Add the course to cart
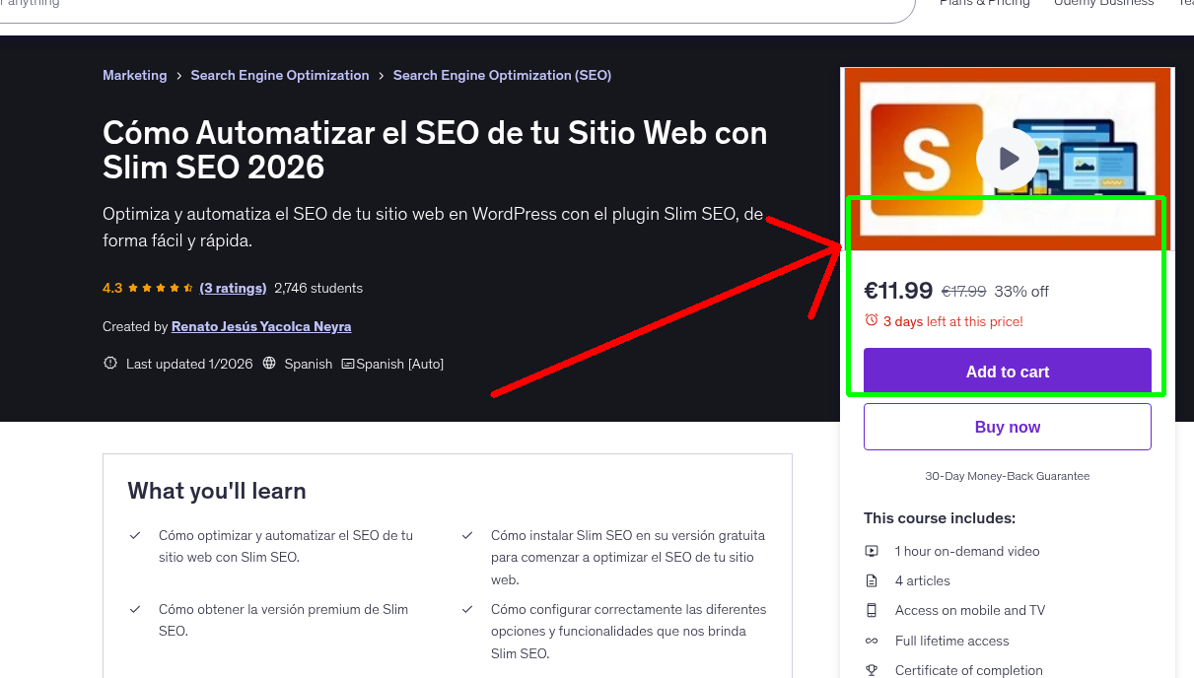1194x678 pixels. pos(1007,372)
